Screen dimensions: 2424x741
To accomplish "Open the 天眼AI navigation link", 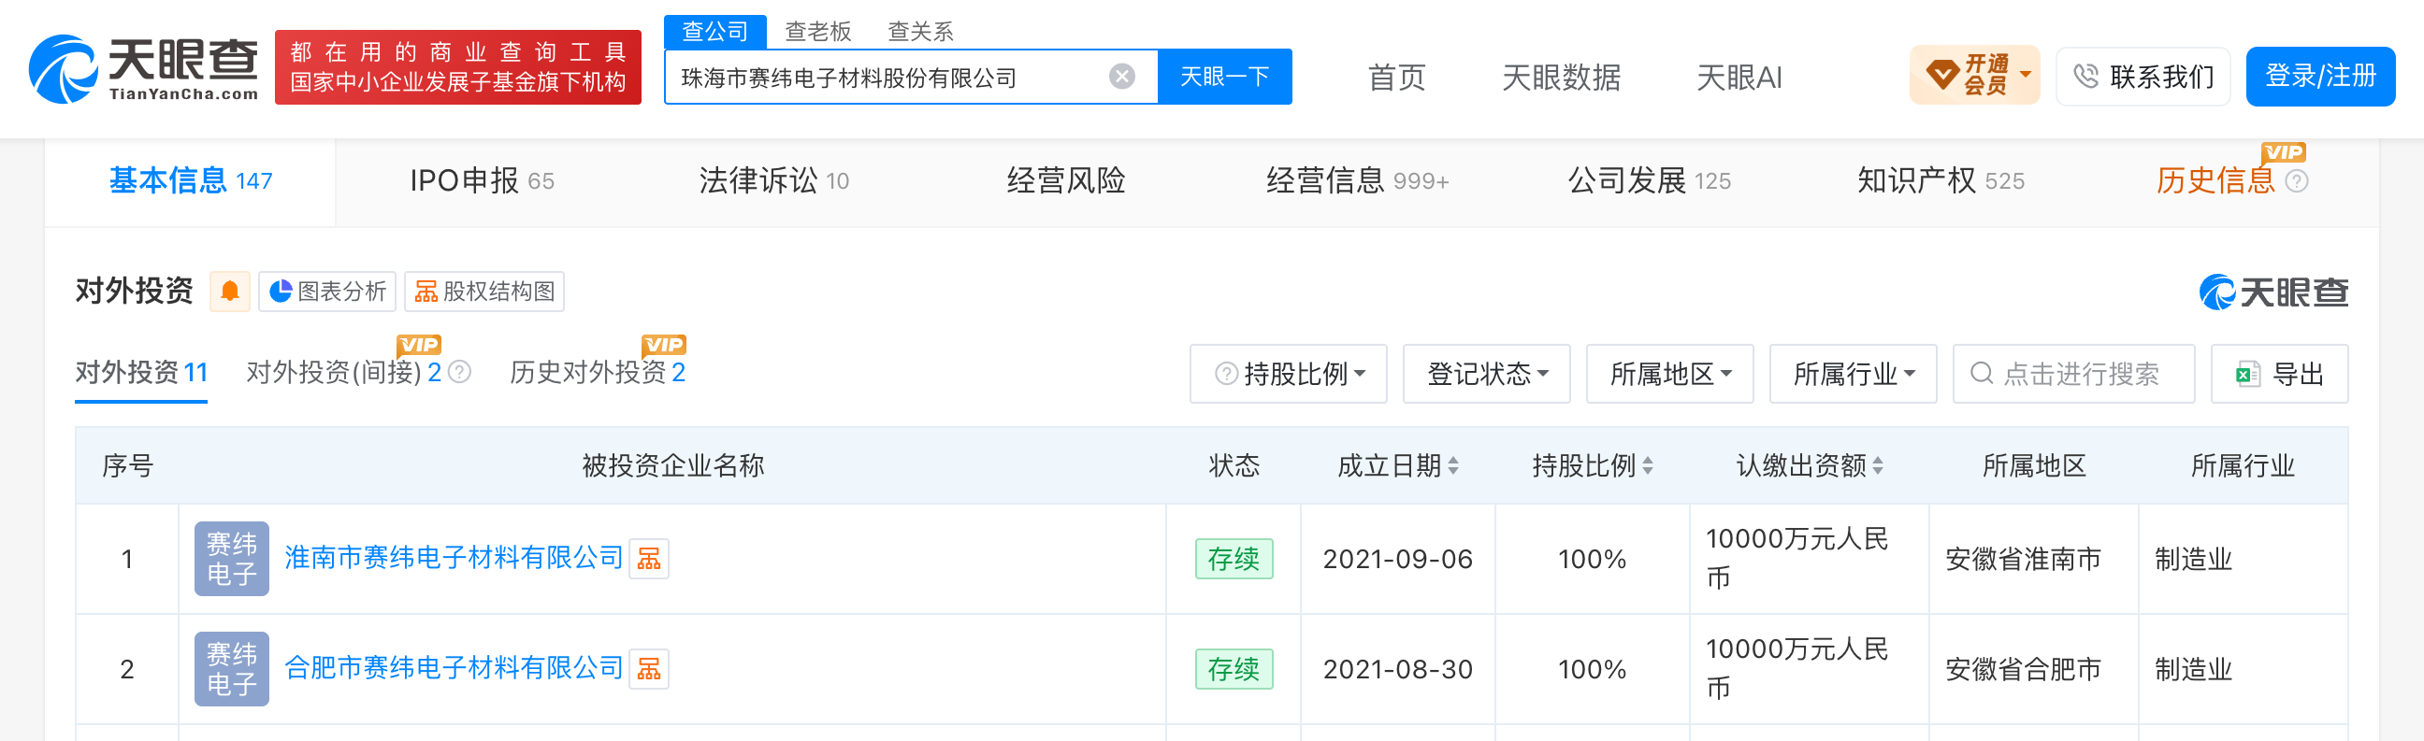I will (x=1739, y=78).
